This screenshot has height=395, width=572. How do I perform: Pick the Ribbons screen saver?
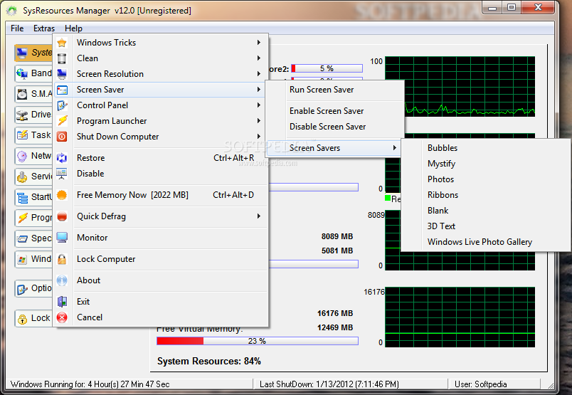point(485,195)
